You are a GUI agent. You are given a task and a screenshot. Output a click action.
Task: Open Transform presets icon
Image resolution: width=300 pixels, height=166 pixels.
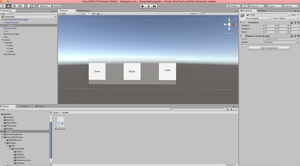coord(295,22)
